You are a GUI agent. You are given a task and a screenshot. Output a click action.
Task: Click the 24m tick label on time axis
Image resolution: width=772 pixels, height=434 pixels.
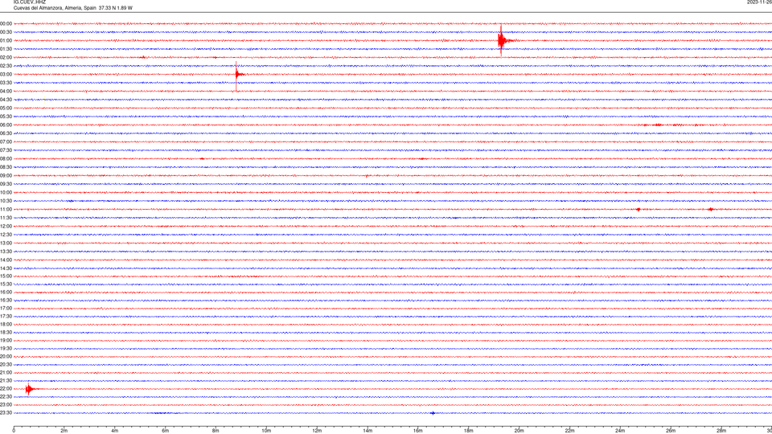620,431
